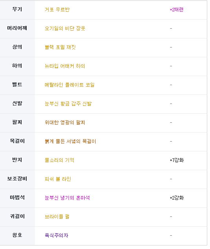Screen dimensions: 210x249
Task: Select the 피쉬 볼 라인 item
Action: coord(58,179)
